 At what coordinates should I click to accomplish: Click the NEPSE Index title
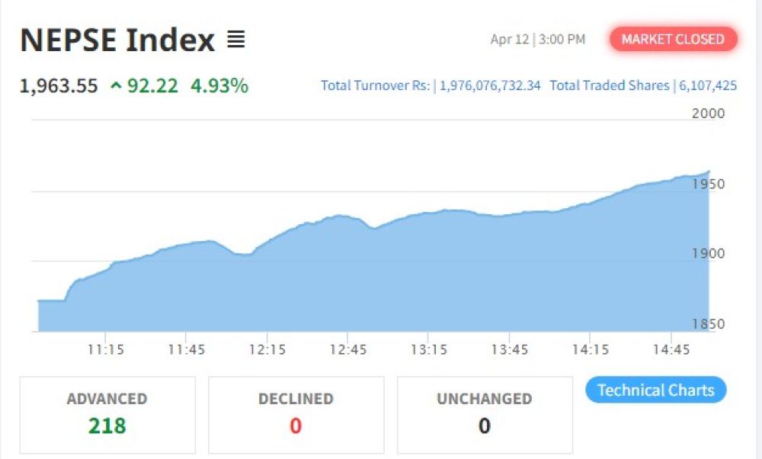pyautogui.click(x=117, y=40)
